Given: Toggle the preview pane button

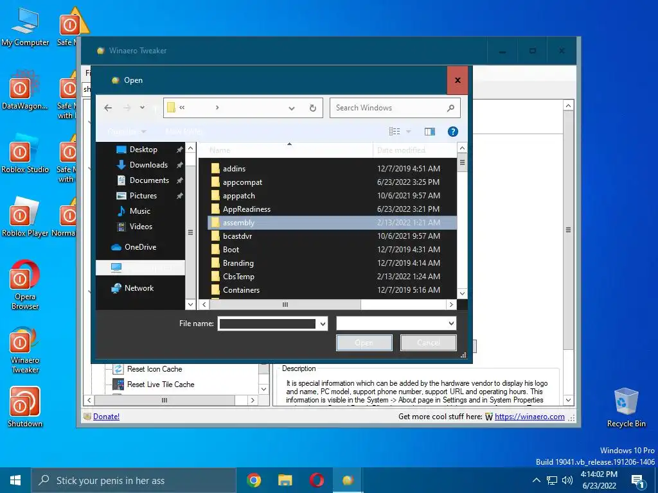Looking at the screenshot, I should pos(429,132).
